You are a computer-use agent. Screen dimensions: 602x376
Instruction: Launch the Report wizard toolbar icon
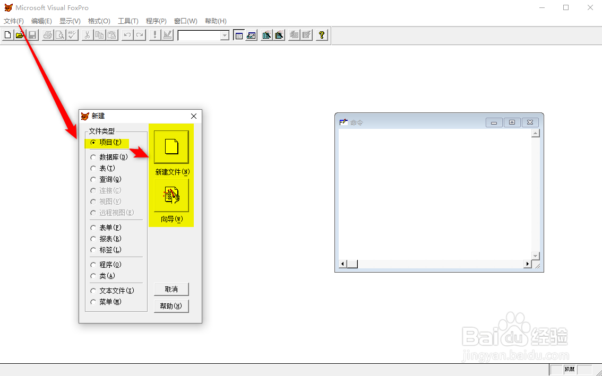tap(279, 36)
